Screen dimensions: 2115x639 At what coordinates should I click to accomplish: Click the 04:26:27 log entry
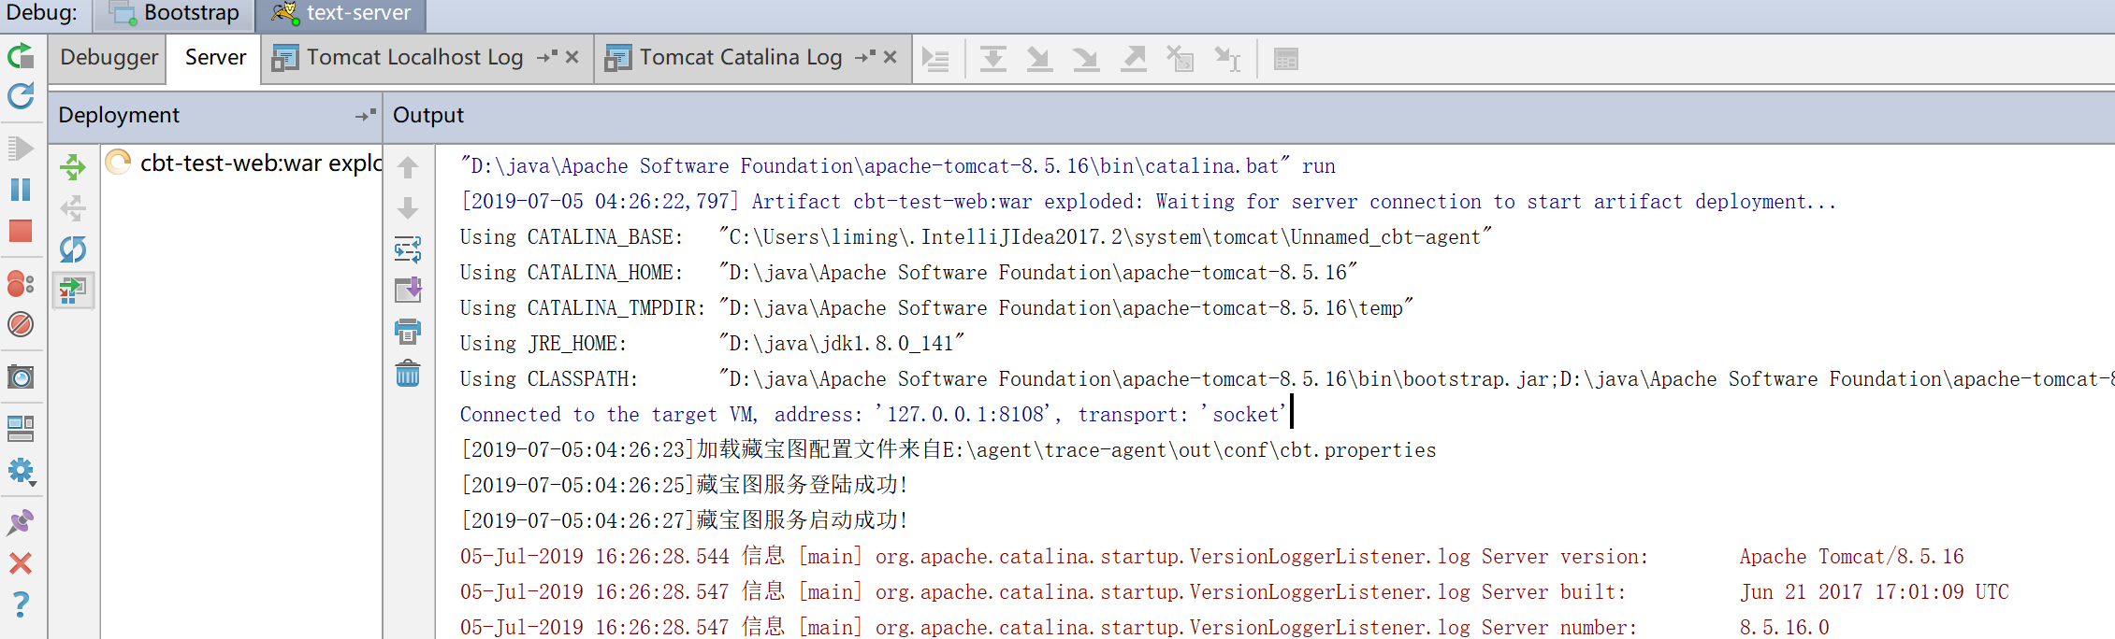684,521
